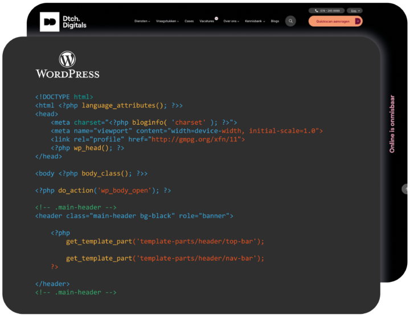Open the Vacatures menu item

(207, 21)
